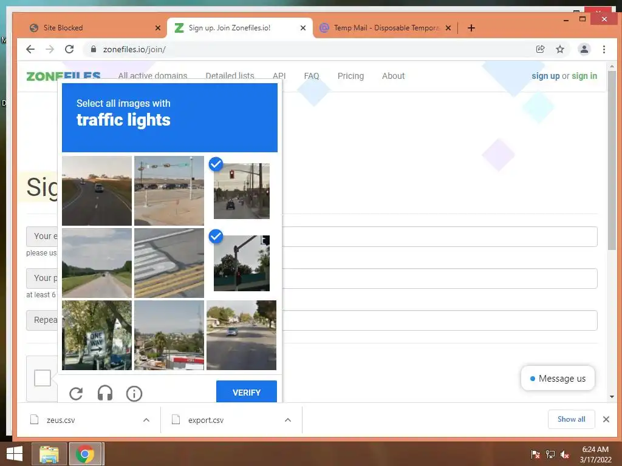This screenshot has width=622, height=466.
Task: Click the browser back arrow
Action: [x=30, y=49]
